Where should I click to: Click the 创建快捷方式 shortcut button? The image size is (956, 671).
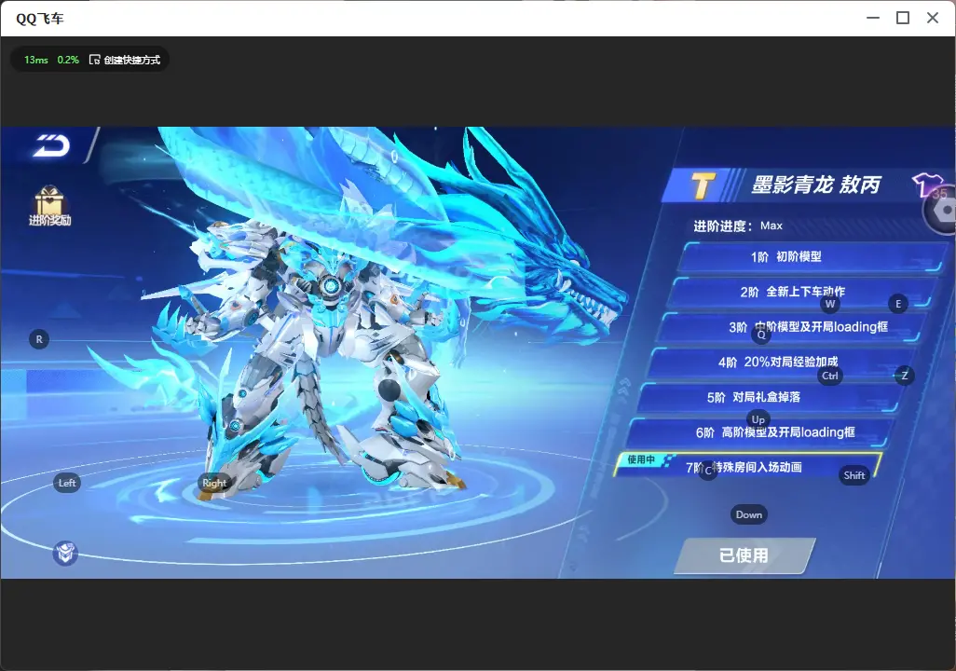point(125,60)
